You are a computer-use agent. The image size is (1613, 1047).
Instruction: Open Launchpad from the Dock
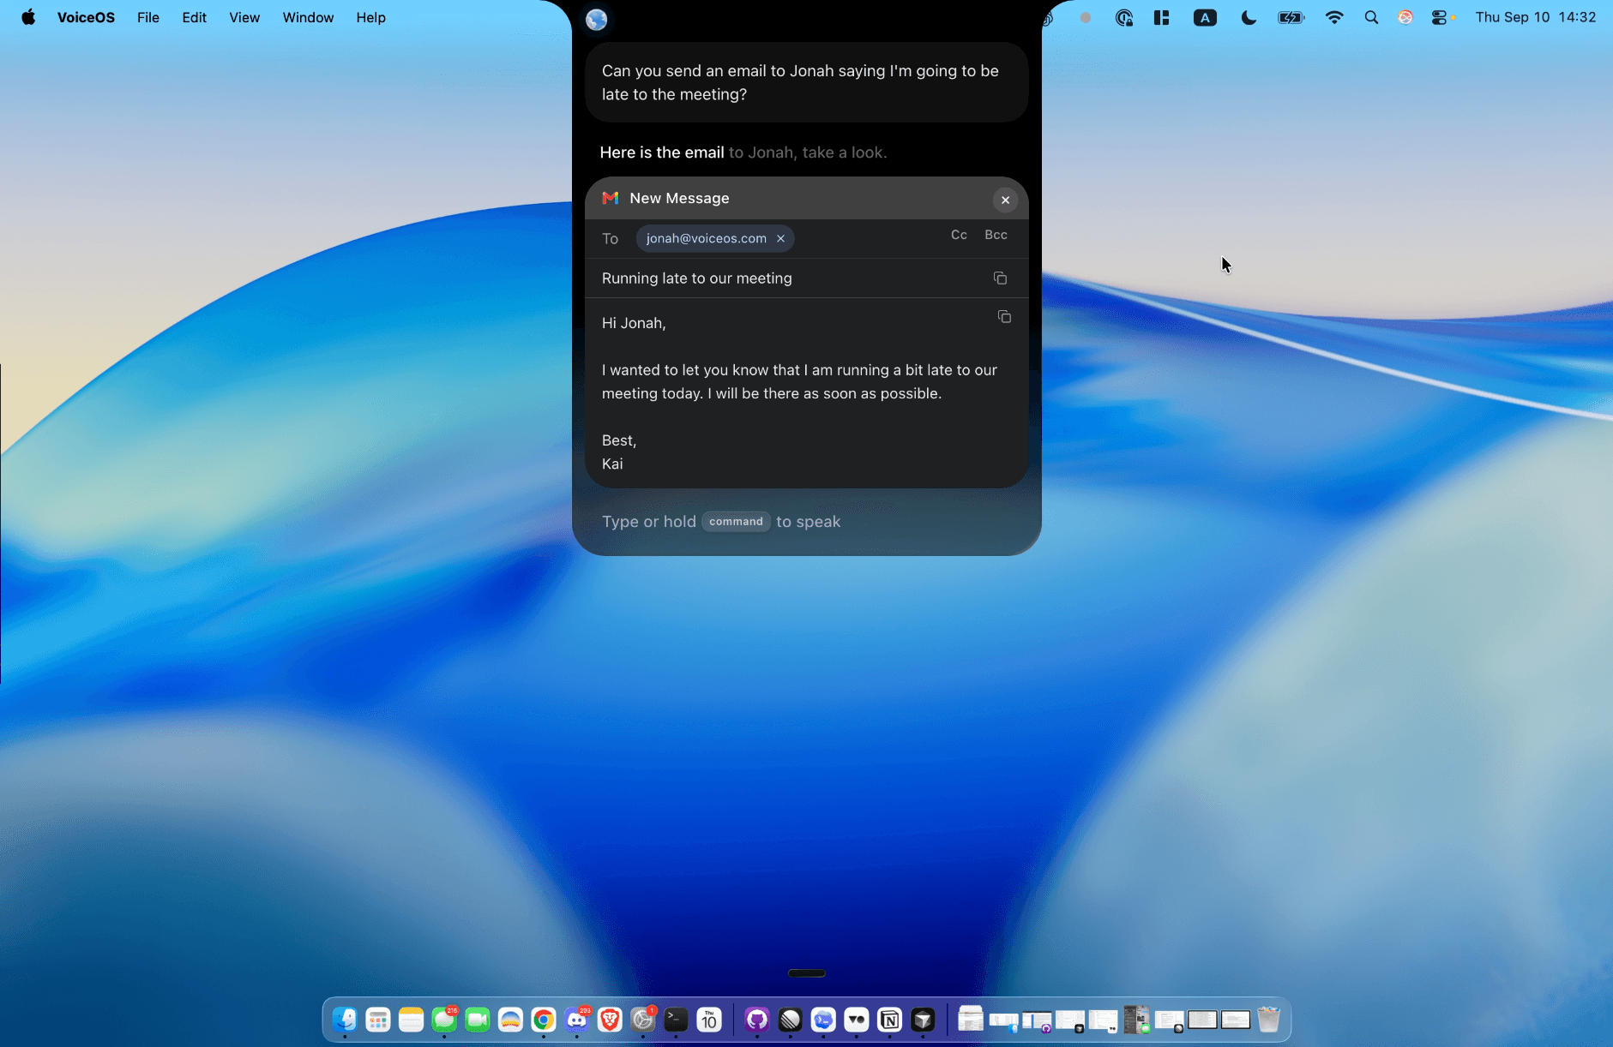tap(378, 1020)
